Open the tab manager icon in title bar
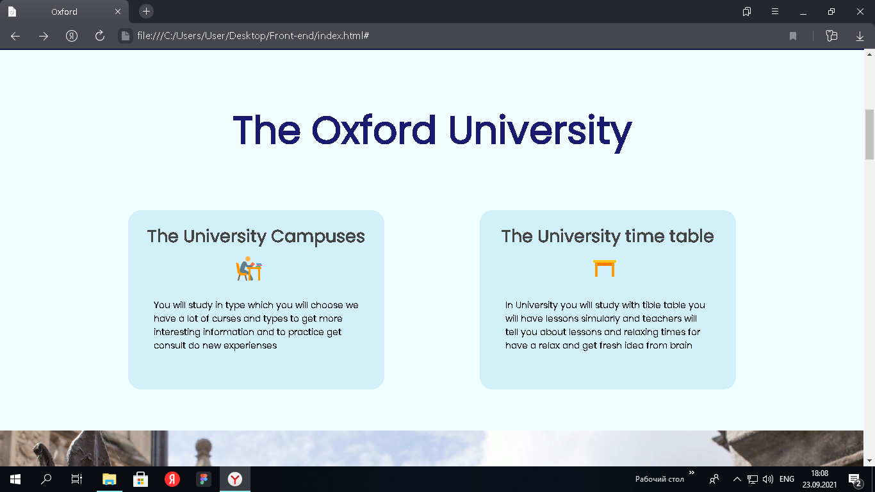 747,12
